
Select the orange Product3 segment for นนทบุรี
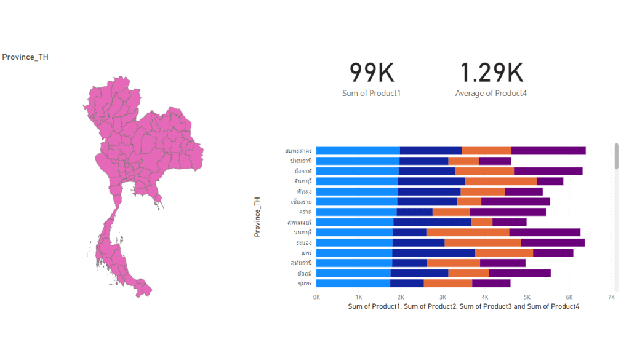pyautogui.click(x=468, y=233)
